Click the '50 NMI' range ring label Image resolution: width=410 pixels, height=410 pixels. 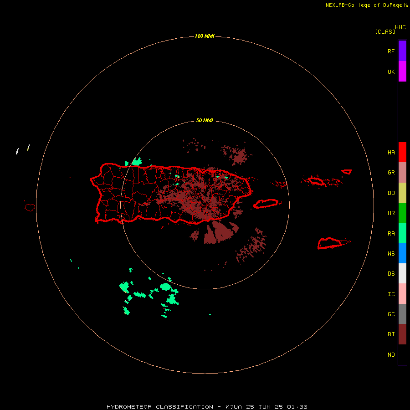coord(205,120)
